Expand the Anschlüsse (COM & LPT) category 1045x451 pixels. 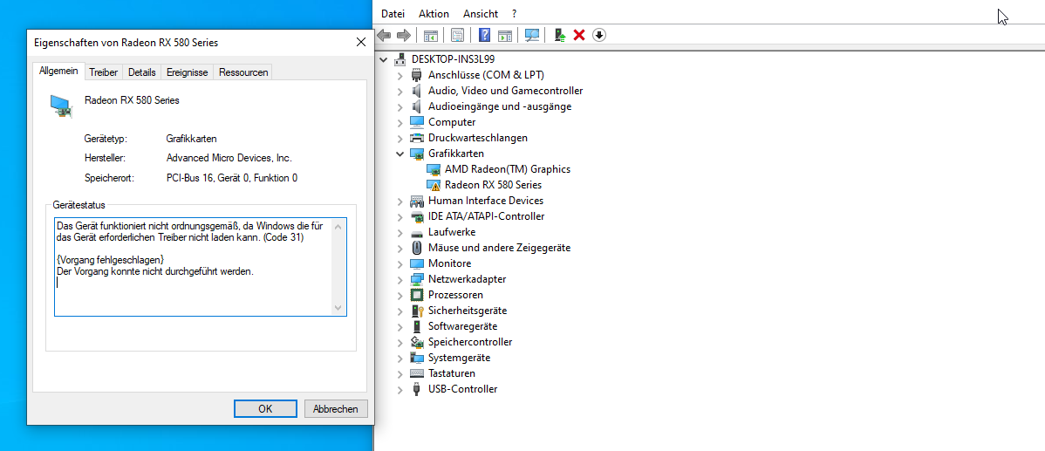(400, 75)
